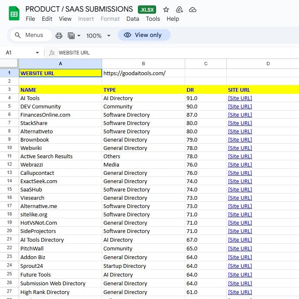The image size is (299, 299).
Task: Click the print icon
Action: [x=59, y=36]
